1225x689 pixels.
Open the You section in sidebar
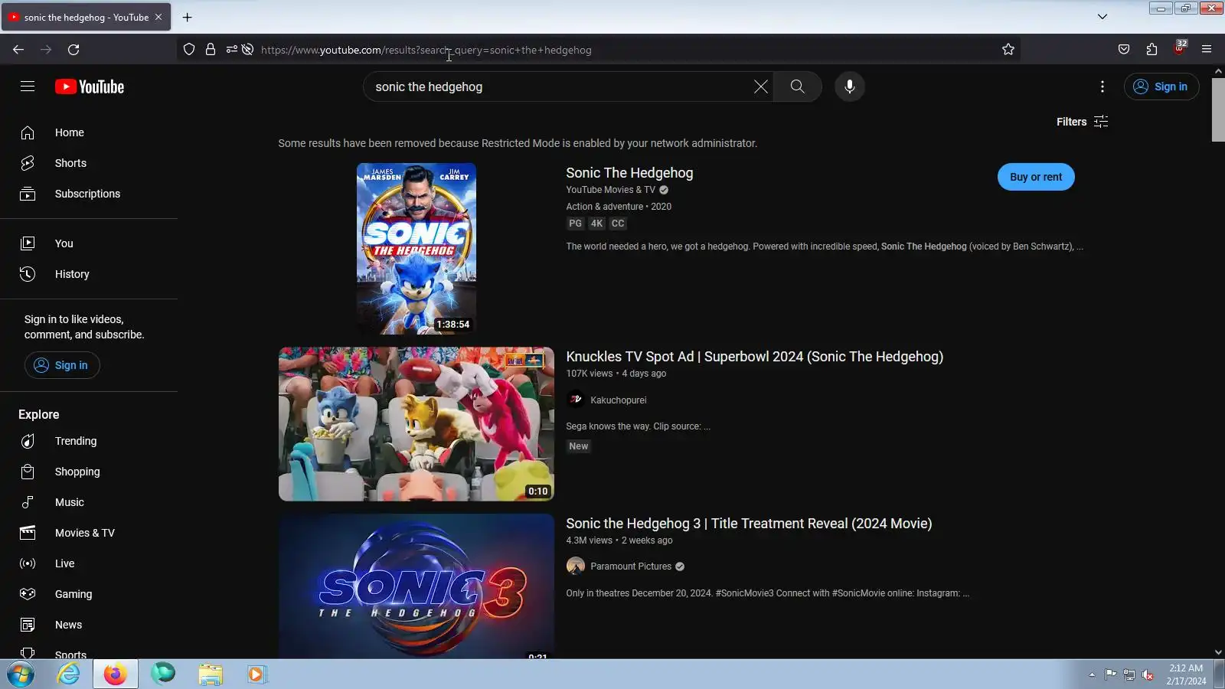[x=89, y=243]
